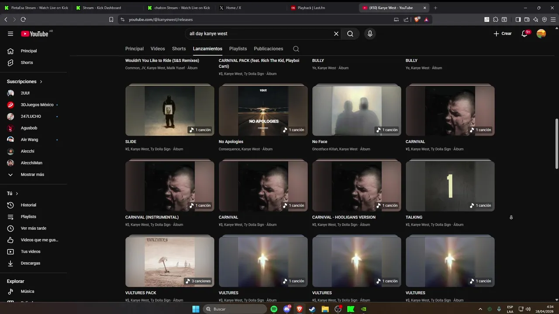Click the Windows Start button
The image size is (559, 314).
[x=196, y=309]
